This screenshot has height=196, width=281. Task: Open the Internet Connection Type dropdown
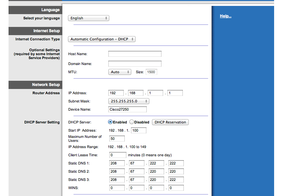pyautogui.click(x=102, y=39)
